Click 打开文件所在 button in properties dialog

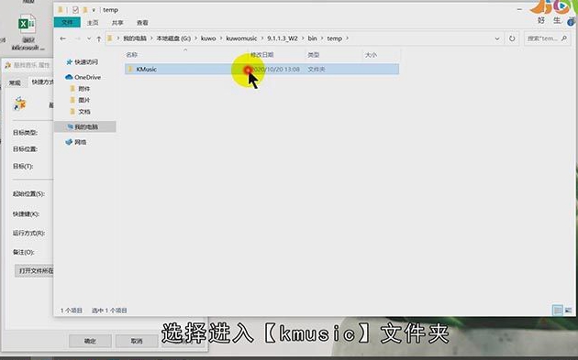[x=34, y=270]
